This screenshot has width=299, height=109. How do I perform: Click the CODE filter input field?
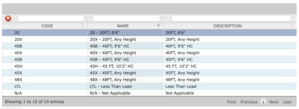(x=50, y=18)
